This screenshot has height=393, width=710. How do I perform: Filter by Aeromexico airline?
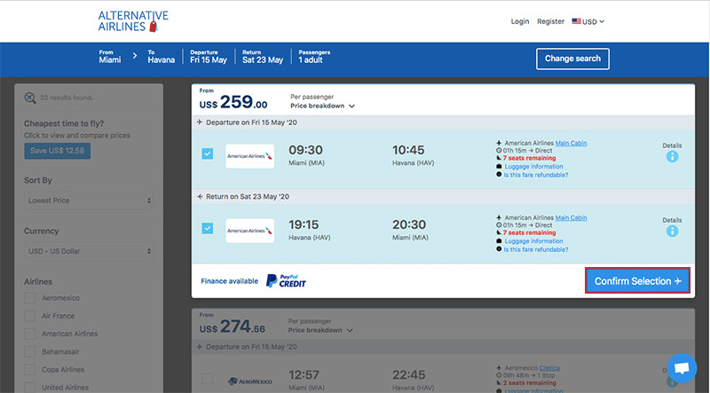[30, 298]
